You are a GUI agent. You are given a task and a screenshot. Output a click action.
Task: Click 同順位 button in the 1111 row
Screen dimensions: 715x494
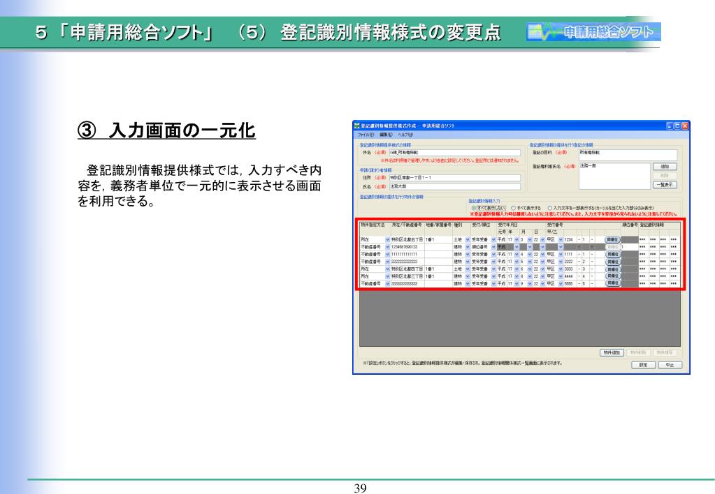coord(613,254)
